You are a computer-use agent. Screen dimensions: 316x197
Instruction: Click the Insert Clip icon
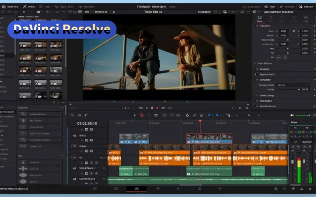tap(165, 115)
